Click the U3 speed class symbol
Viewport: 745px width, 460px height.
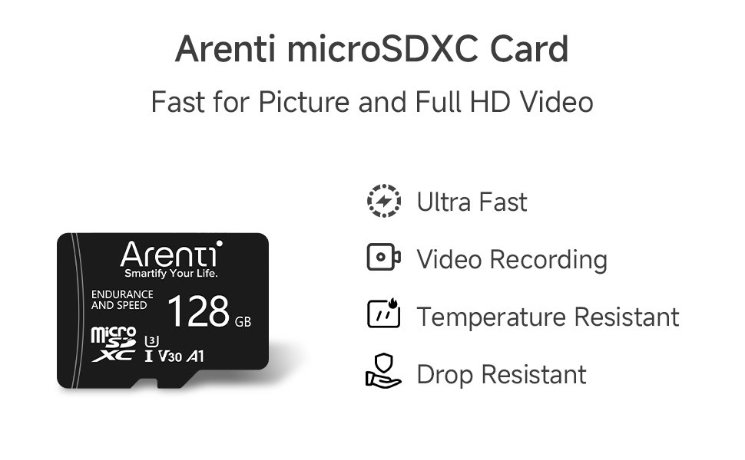coord(151,341)
